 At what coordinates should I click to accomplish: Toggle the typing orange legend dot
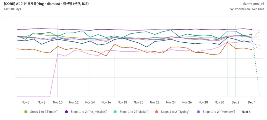(x=157, y=112)
